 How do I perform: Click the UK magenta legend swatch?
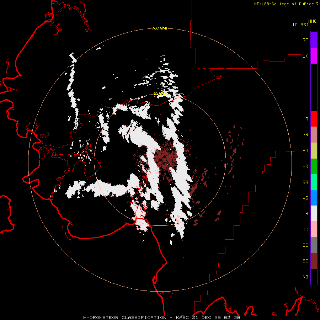tap(314, 56)
